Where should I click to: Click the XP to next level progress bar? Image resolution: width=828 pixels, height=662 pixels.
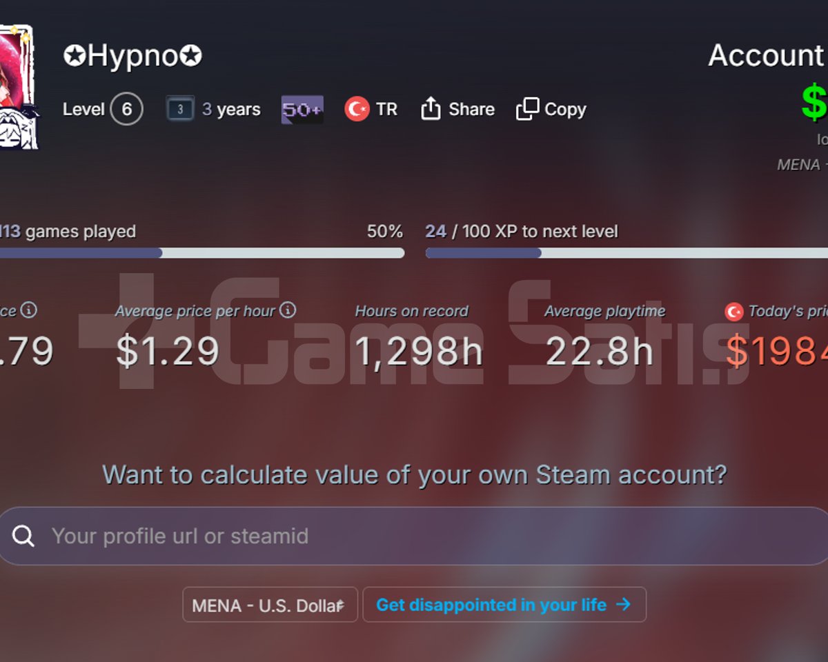point(627,253)
